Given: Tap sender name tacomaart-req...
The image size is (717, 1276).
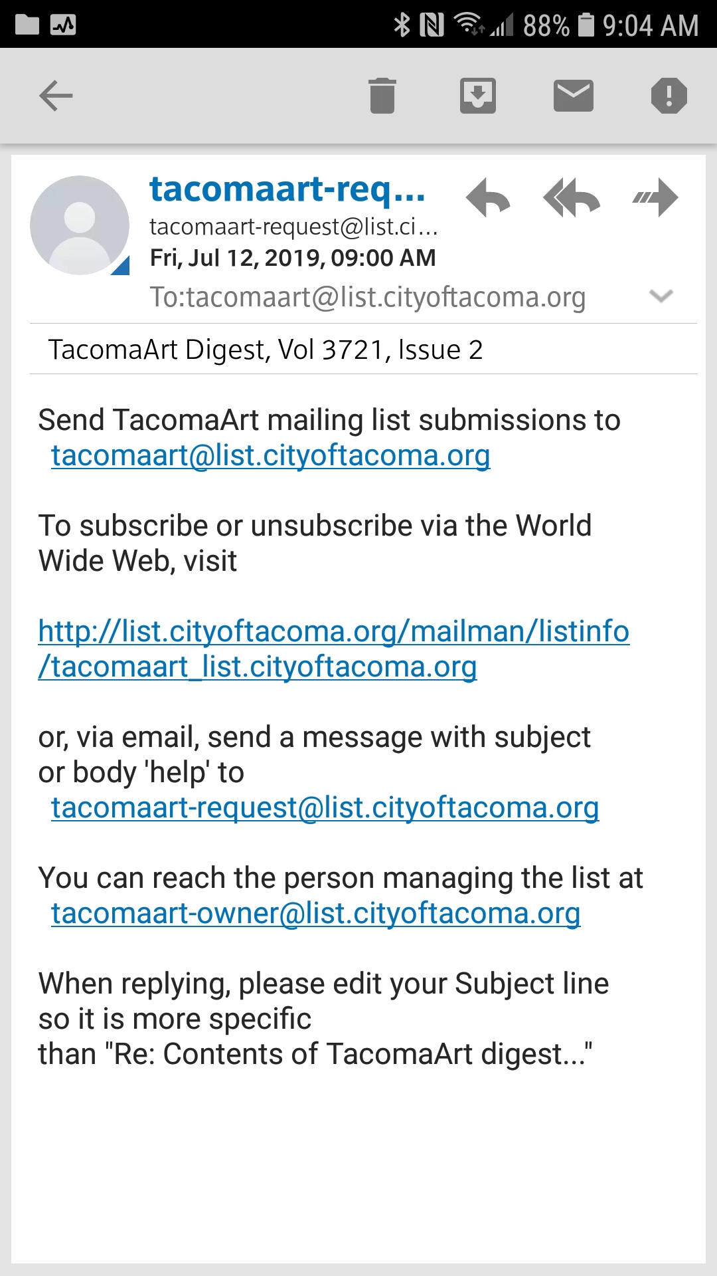Looking at the screenshot, I should coord(287,189).
